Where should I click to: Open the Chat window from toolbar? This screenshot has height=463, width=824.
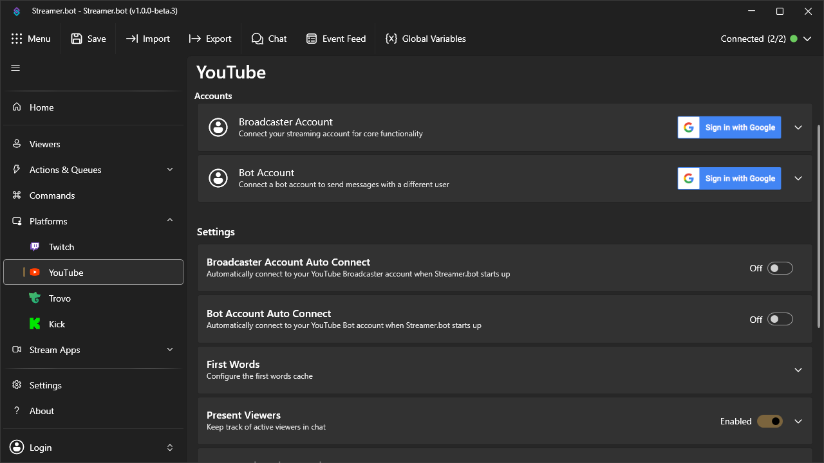pos(268,39)
